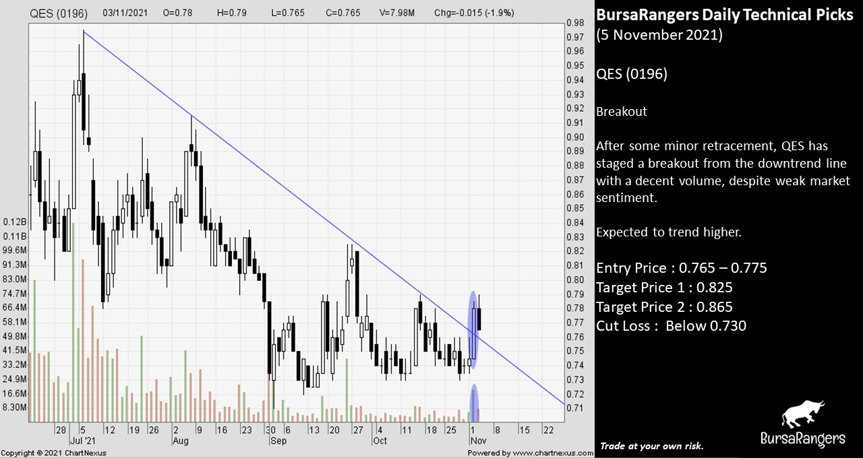This screenshot has width=863, height=458.
Task: Click the 0.71 price axis label
Action: (x=575, y=408)
